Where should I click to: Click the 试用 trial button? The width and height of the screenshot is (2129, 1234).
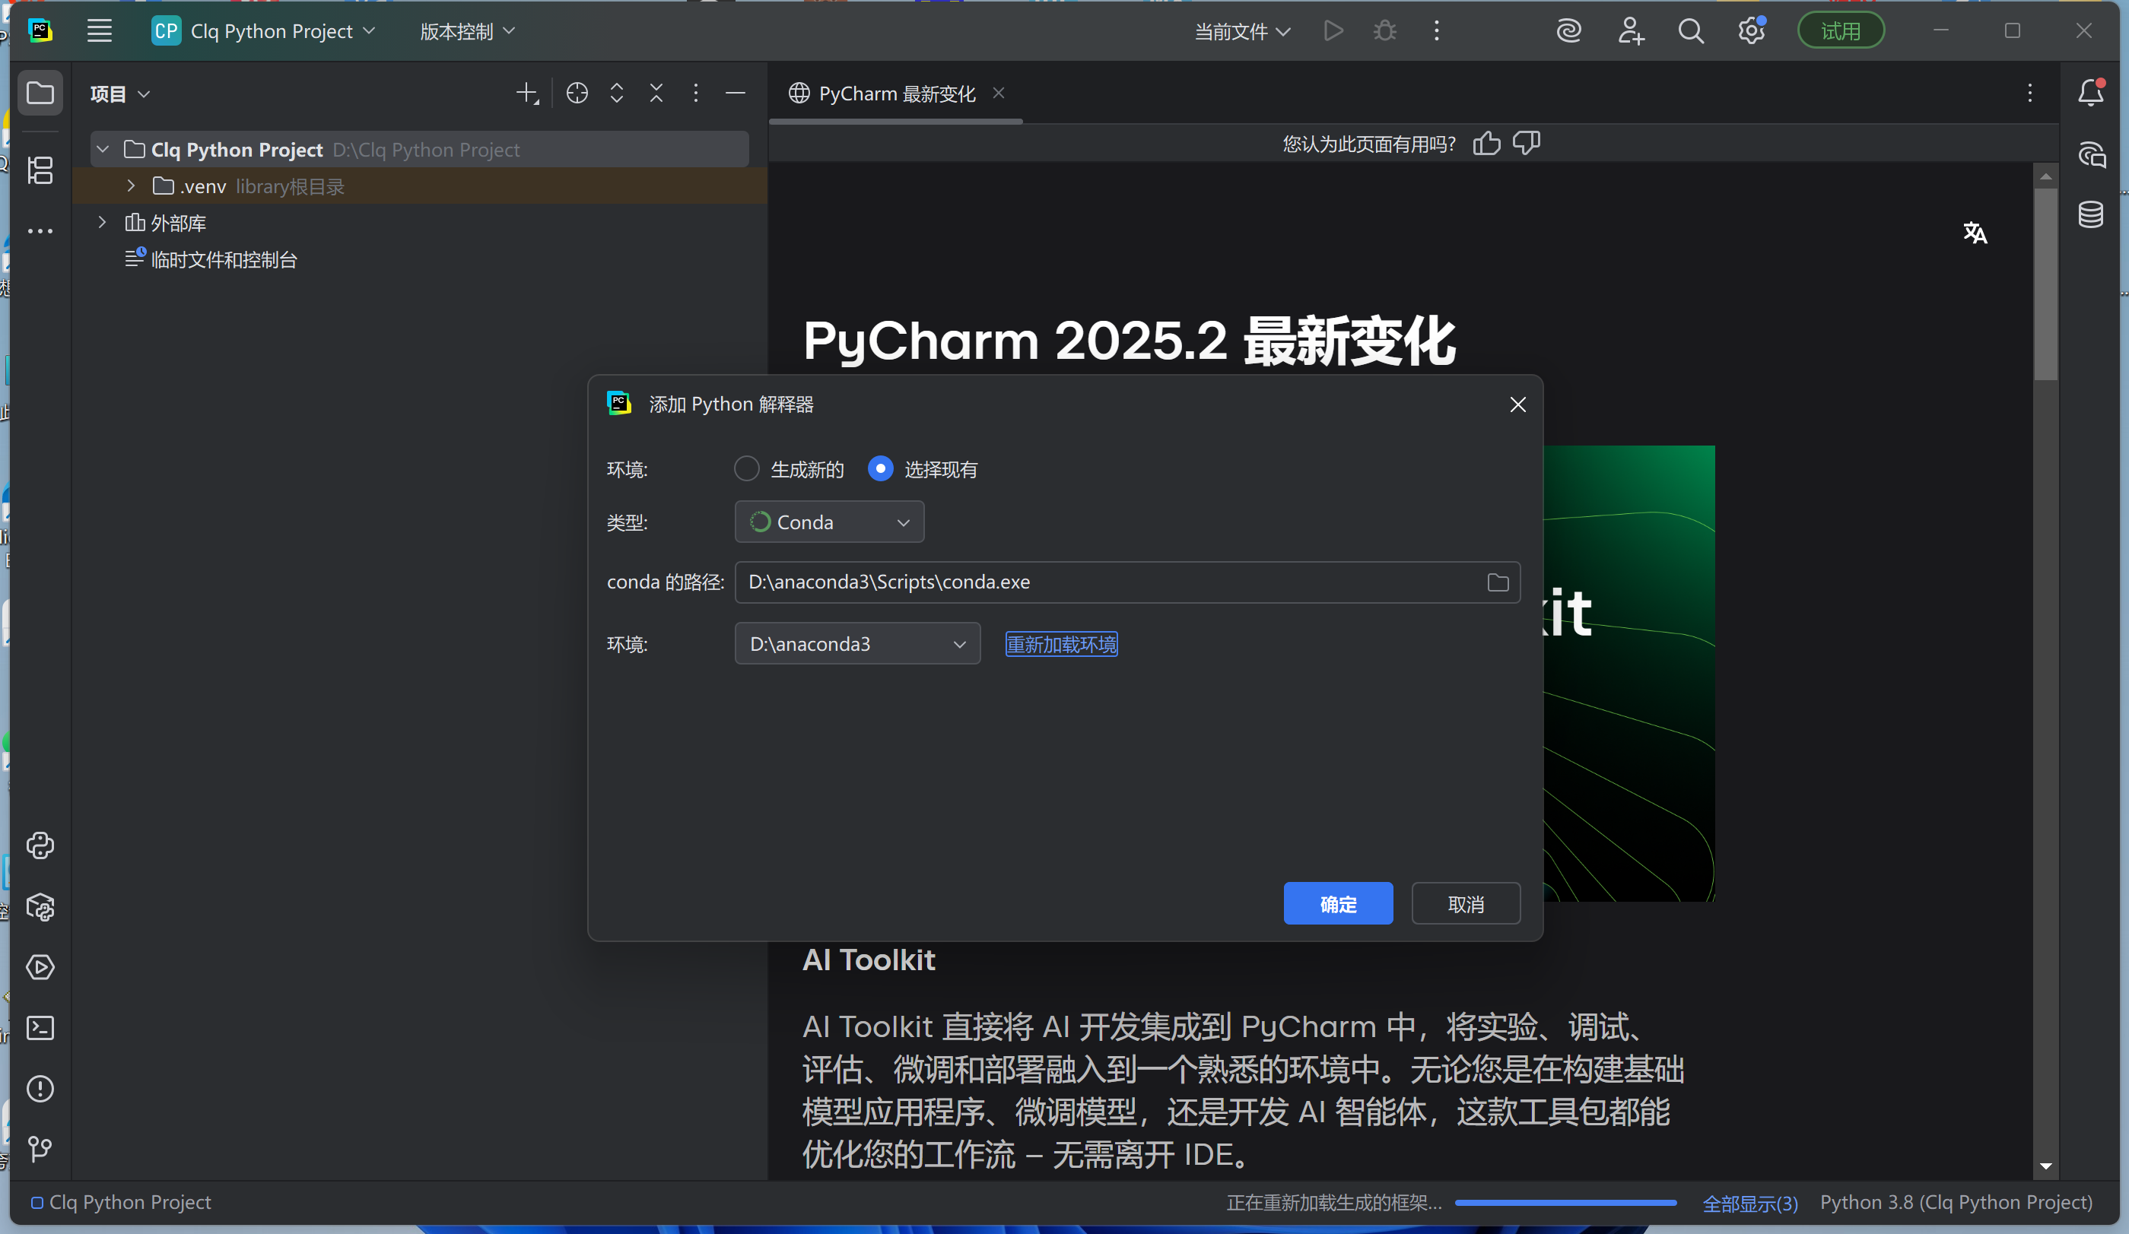(1840, 31)
